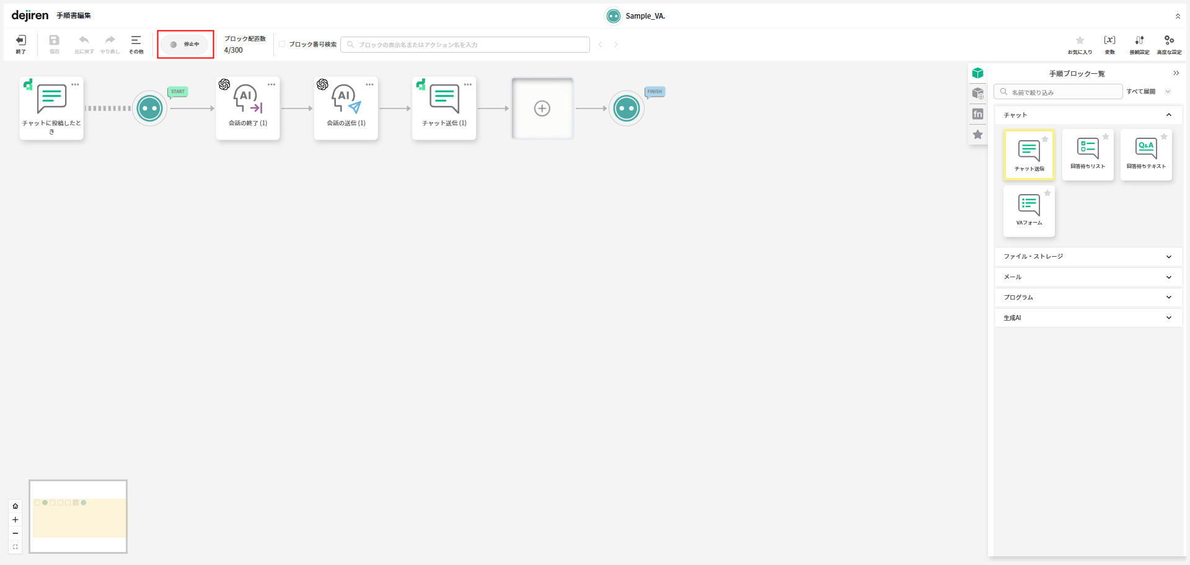Click the minimap overview thumbnail
Image resolution: width=1190 pixels, height=565 pixels.
click(x=78, y=517)
